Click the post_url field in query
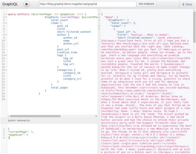This screenshot has height=154, width=196. (x=63, y=50)
